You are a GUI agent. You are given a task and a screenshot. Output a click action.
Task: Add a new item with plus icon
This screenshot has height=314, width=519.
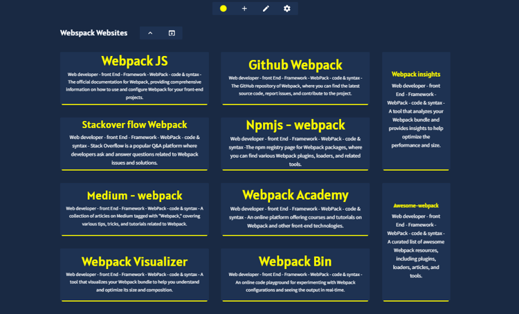pyautogui.click(x=244, y=8)
